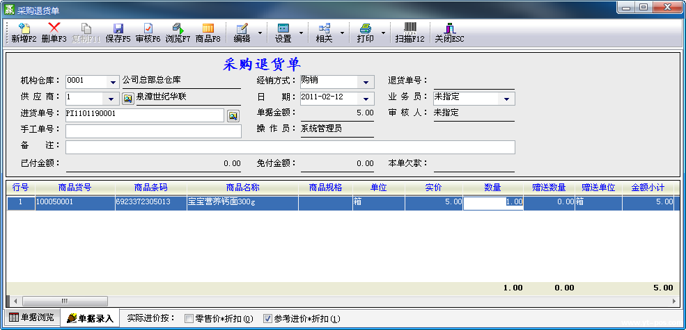Viewport: 686px width, 330px height.
Task: Click the 备注 remarks input field
Action: (x=290, y=147)
